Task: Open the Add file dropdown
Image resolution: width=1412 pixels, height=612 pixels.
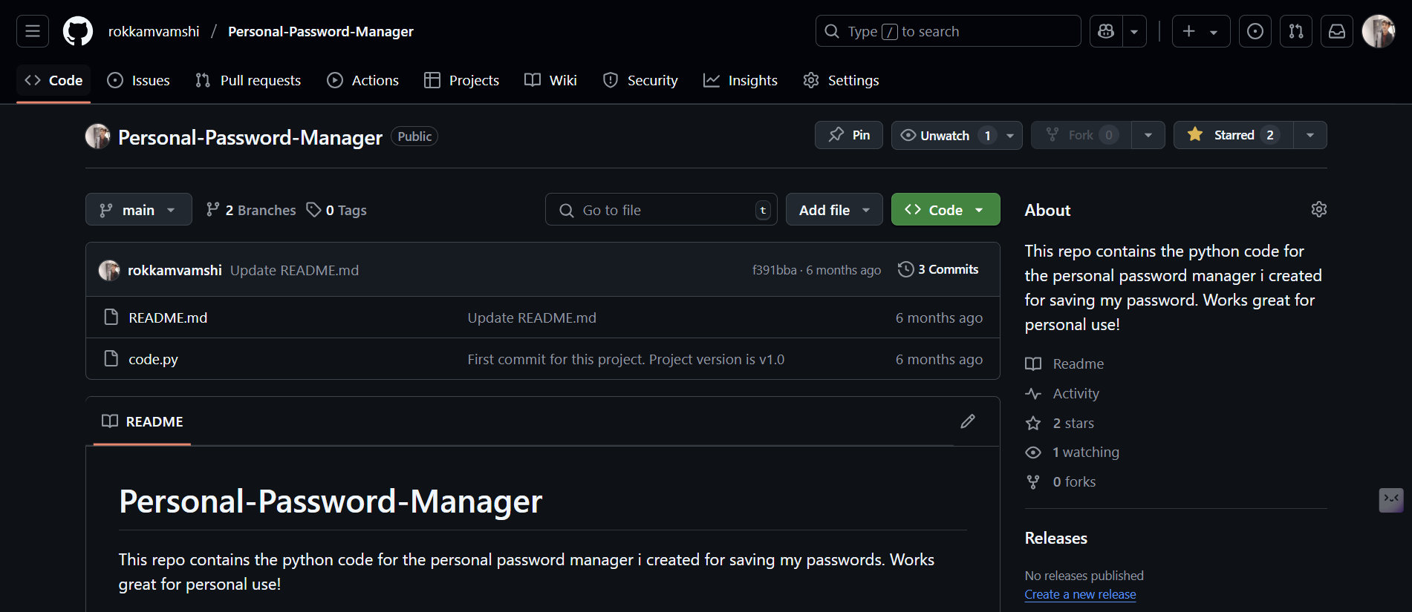Action: point(834,210)
